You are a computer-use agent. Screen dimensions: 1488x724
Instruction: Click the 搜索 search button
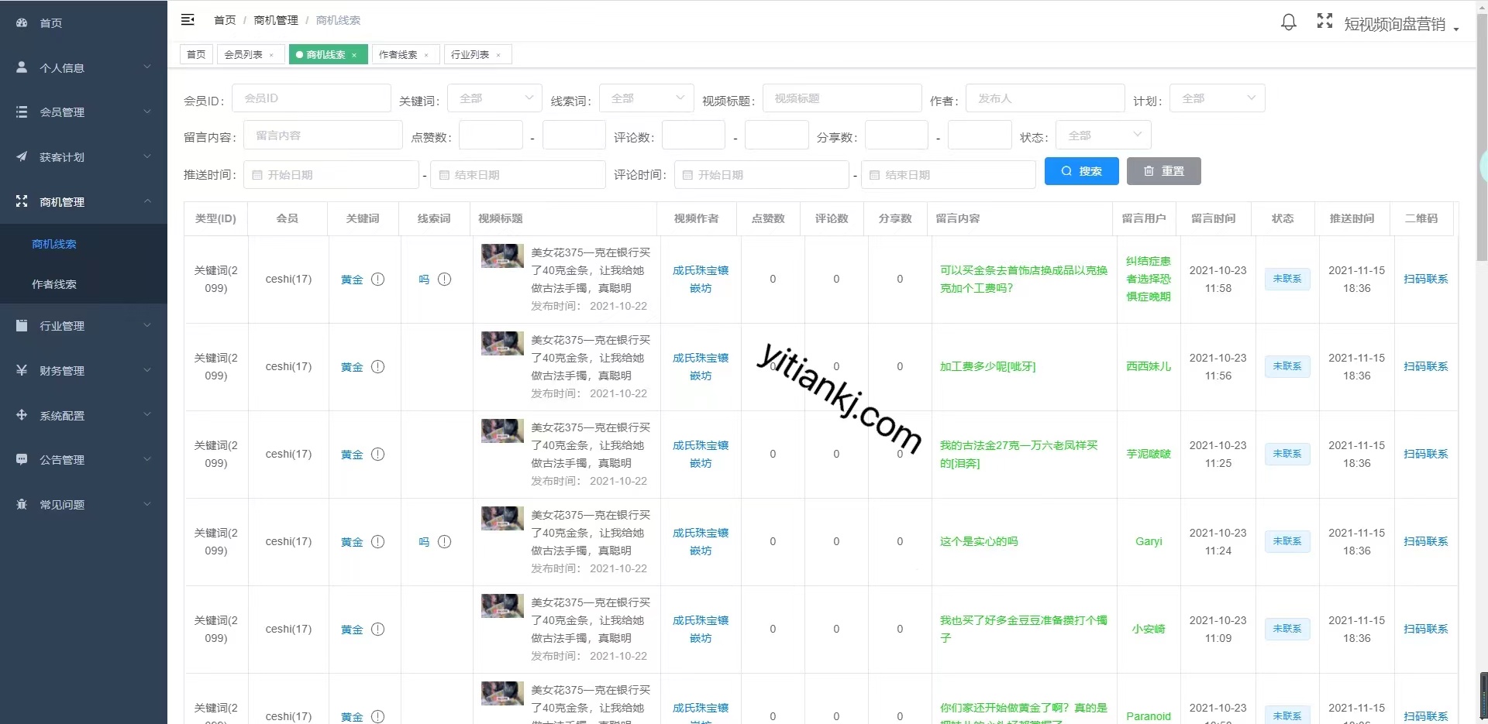1082,171
